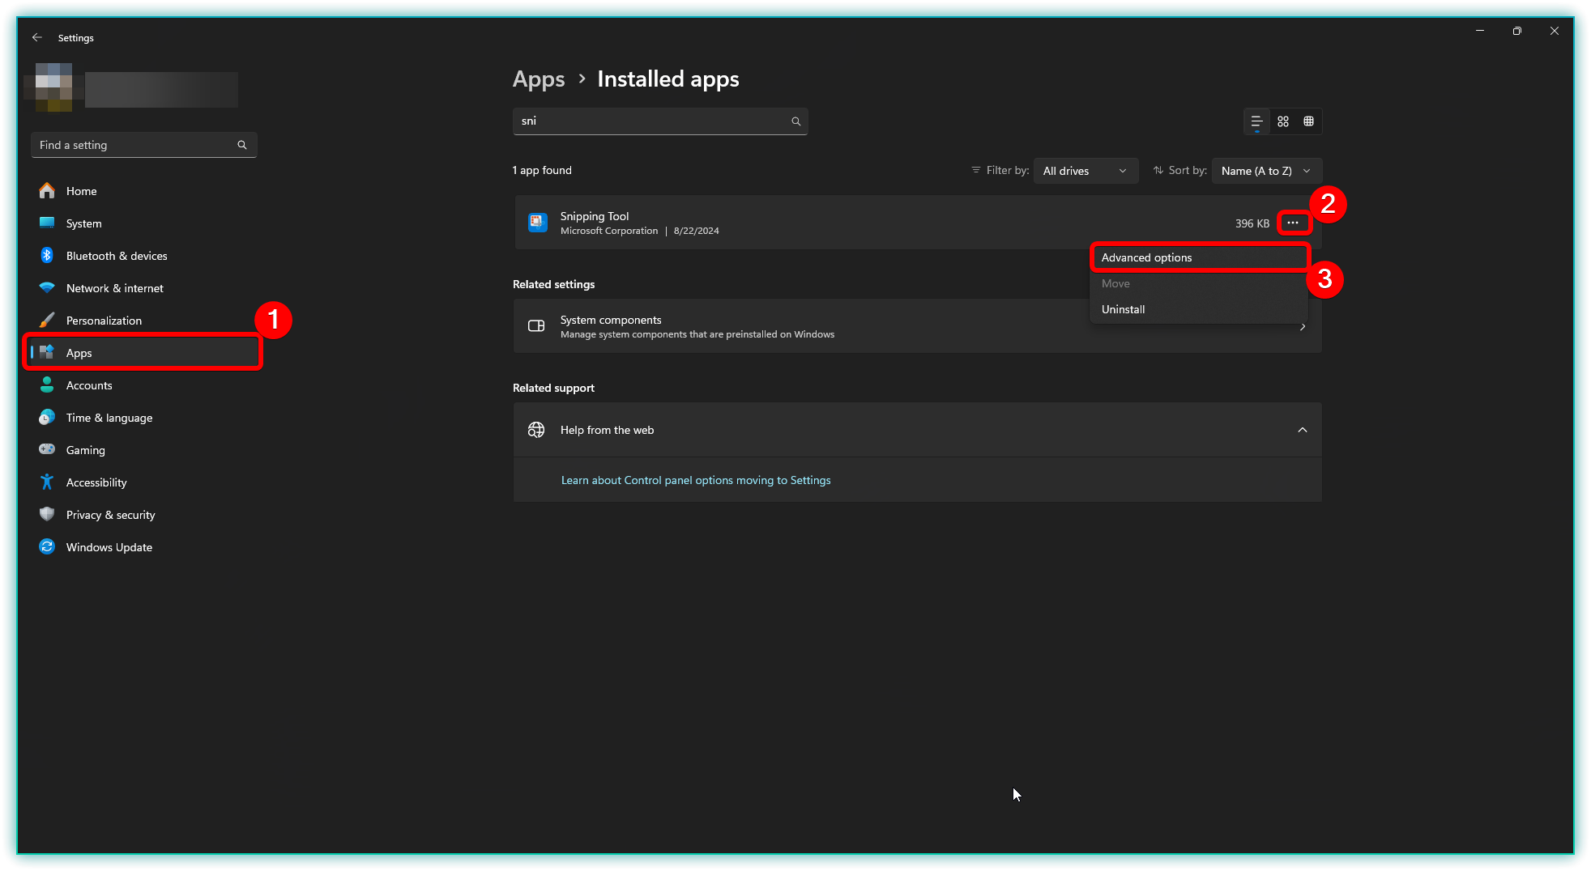Open the three-dot menu for Snipping Tool
Screen dimensions: 1591x871
coord(1293,223)
